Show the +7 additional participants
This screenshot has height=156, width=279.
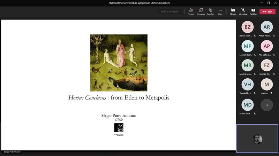[x=267, y=105]
